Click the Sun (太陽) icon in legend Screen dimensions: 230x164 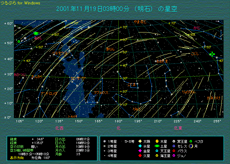[140, 141]
